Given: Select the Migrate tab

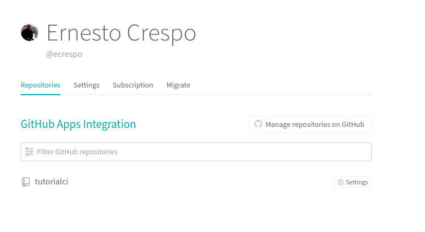Looking at the screenshot, I should [x=178, y=85].
